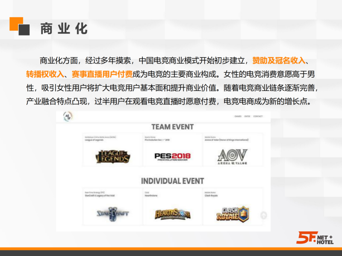The image size is (342, 256).
Task: Click the TEAM EVENT heading
Action: [173, 127]
